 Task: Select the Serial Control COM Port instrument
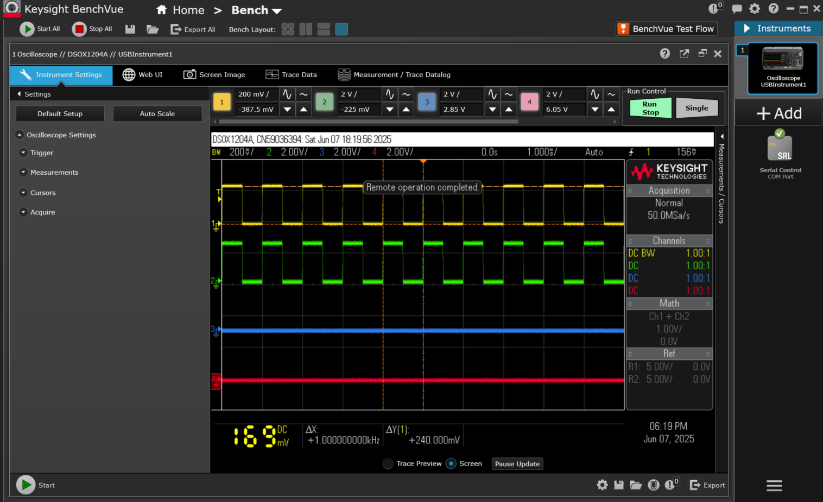click(780, 155)
